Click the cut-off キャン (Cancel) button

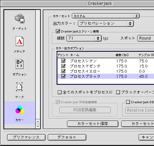[x=146, y=137]
